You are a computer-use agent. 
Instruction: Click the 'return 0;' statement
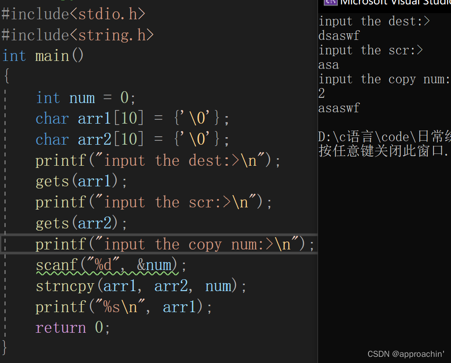click(72, 327)
